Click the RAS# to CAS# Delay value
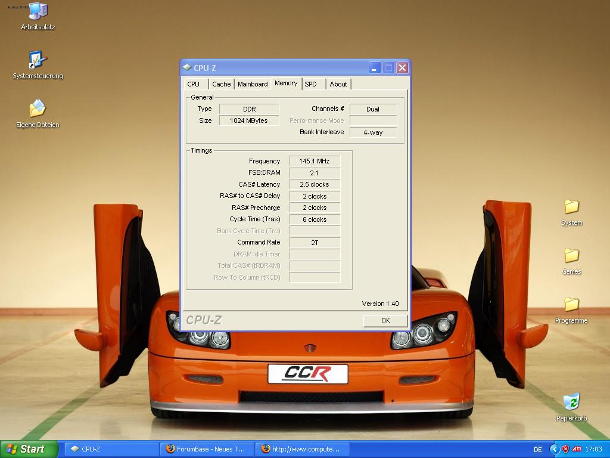The width and height of the screenshot is (610, 458). tap(315, 196)
